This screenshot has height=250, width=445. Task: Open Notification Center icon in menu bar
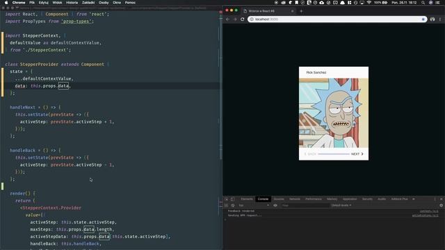[437, 3]
